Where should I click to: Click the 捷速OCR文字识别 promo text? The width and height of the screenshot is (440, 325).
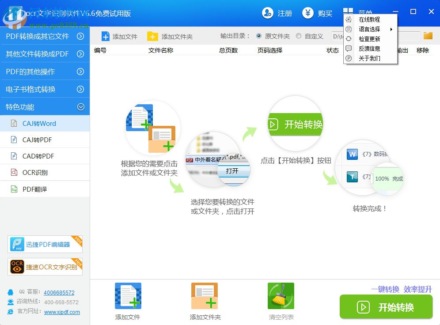click(x=52, y=267)
